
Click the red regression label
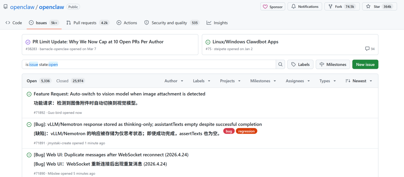(x=247, y=131)
